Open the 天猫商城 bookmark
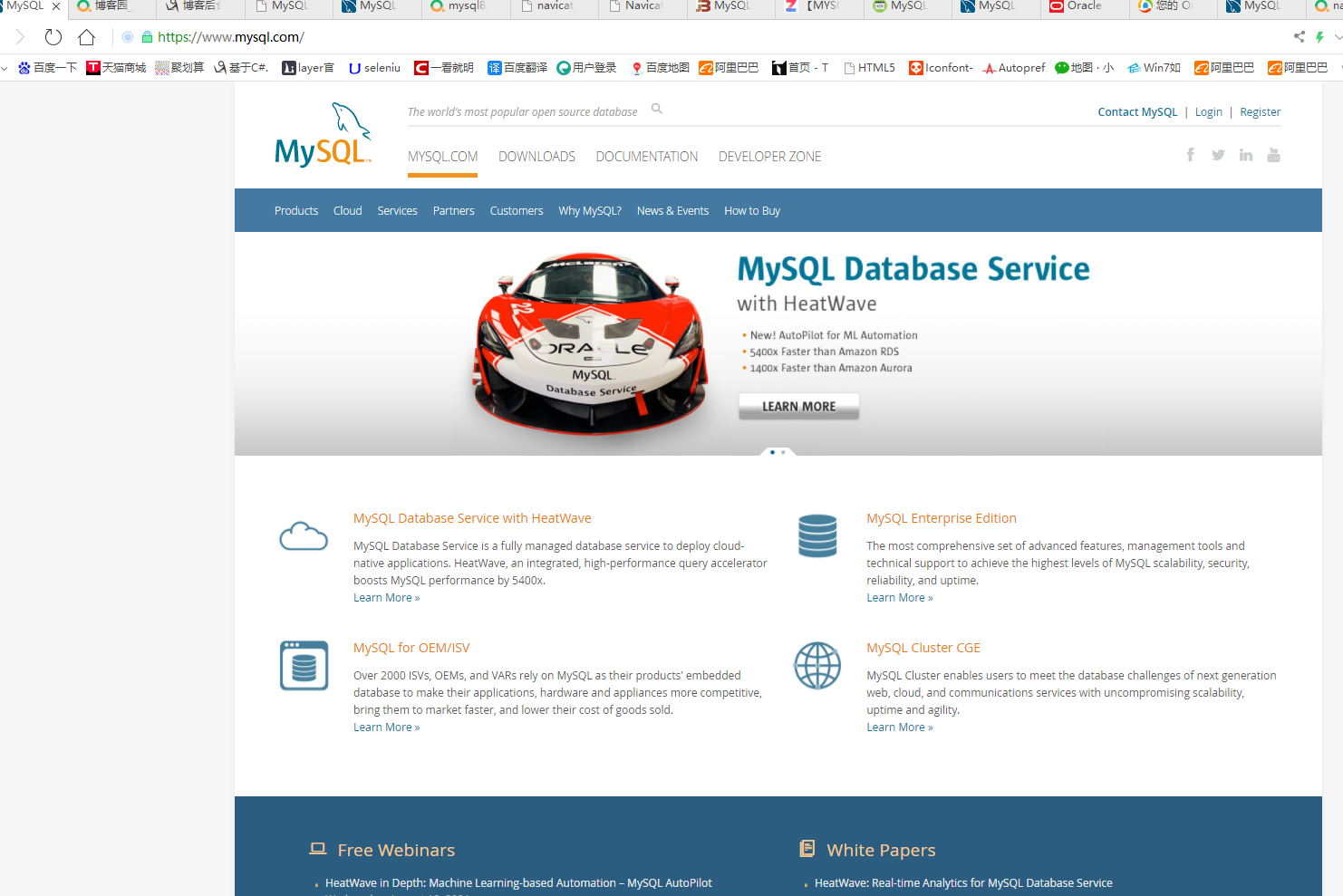This screenshot has width=1343, height=896. 116,68
